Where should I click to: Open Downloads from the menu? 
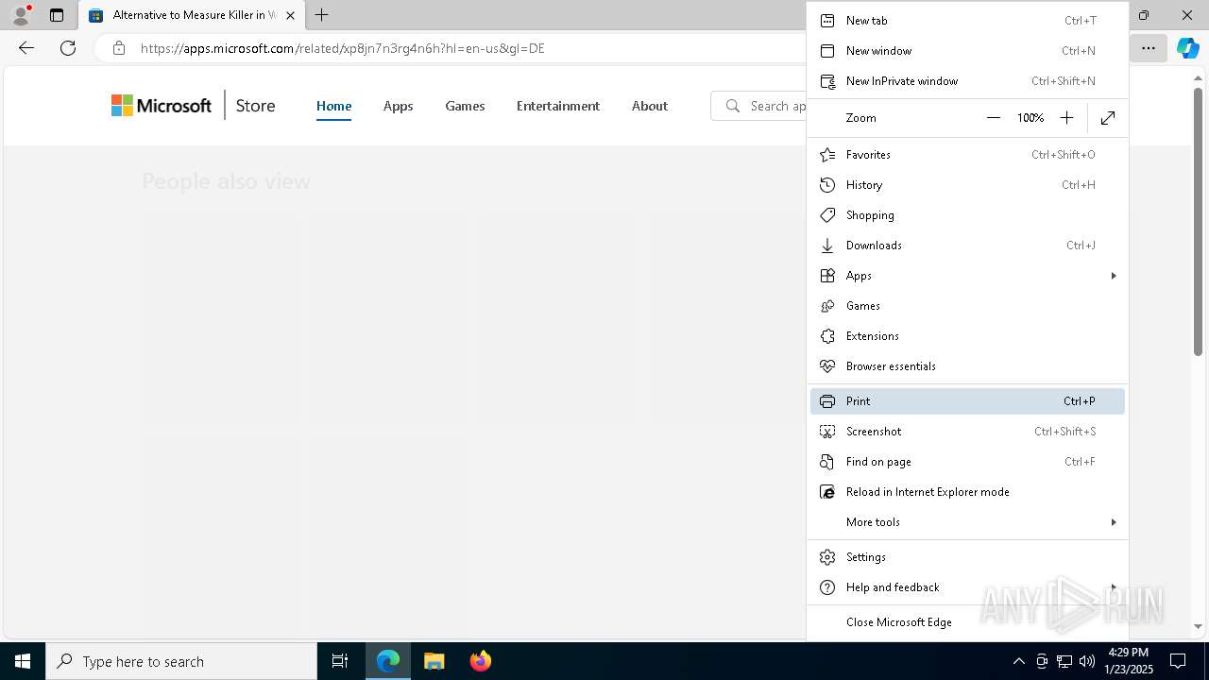(967, 245)
